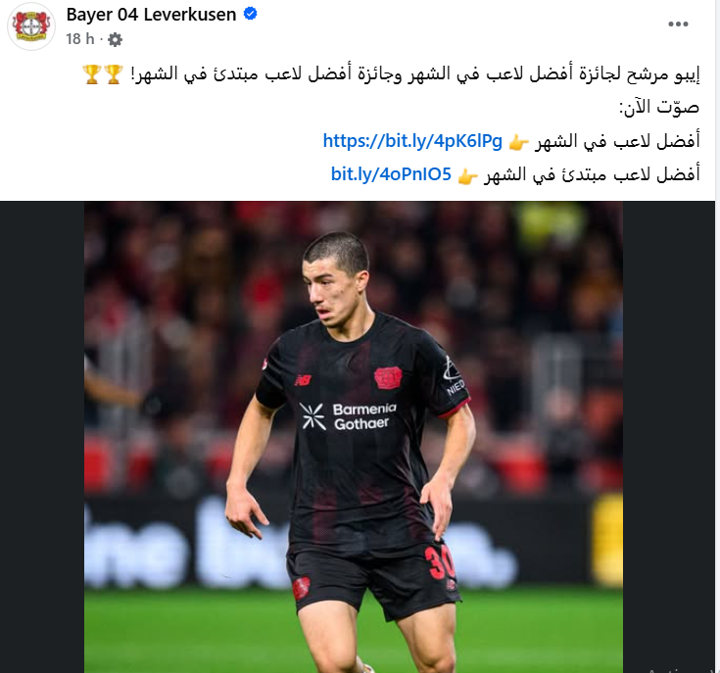Image resolution: width=720 pixels, height=673 pixels.
Task: Click the trophy emojis in the caption
Action: click(x=103, y=74)
